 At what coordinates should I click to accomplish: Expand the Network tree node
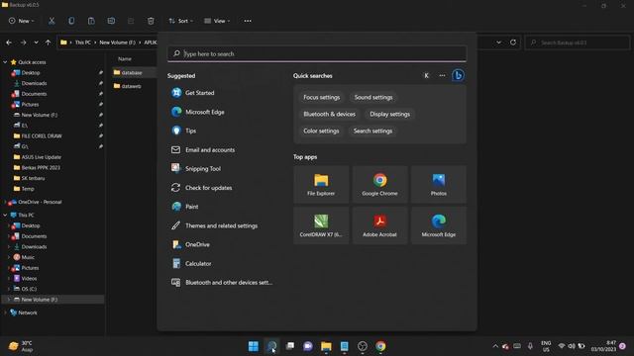point(5,312)
